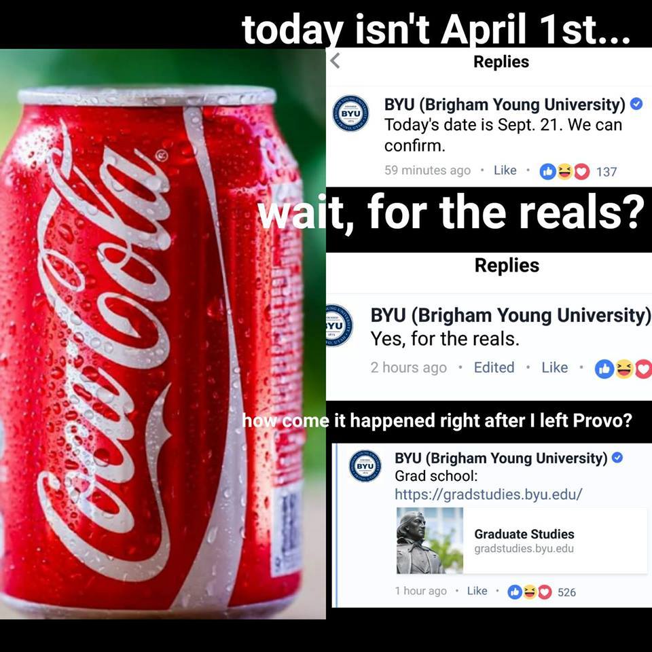Image resolution: width=652 pixels, height=652 pixels.
Task: Click verified badge on Sept. 21 reply
Action: tap(636, 103)
